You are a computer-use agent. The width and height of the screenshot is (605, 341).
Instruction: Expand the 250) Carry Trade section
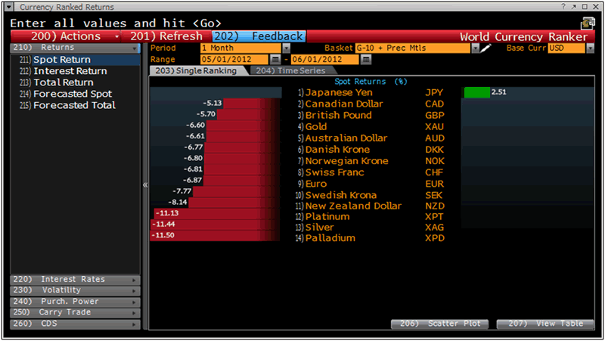tap(75, 312)
